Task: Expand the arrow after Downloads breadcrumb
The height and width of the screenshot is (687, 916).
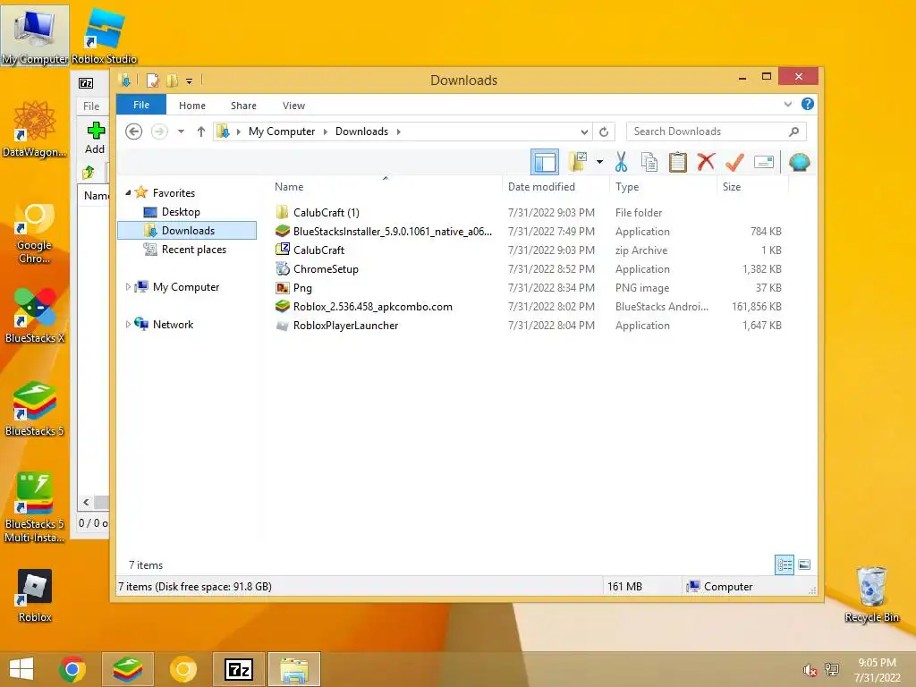Action: pyautogui.click(x=399, y=132)
